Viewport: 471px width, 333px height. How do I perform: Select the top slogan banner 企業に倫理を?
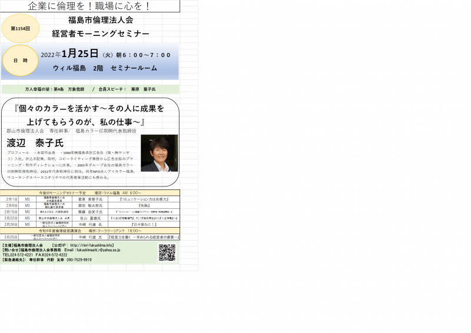(x=89, y=6)
